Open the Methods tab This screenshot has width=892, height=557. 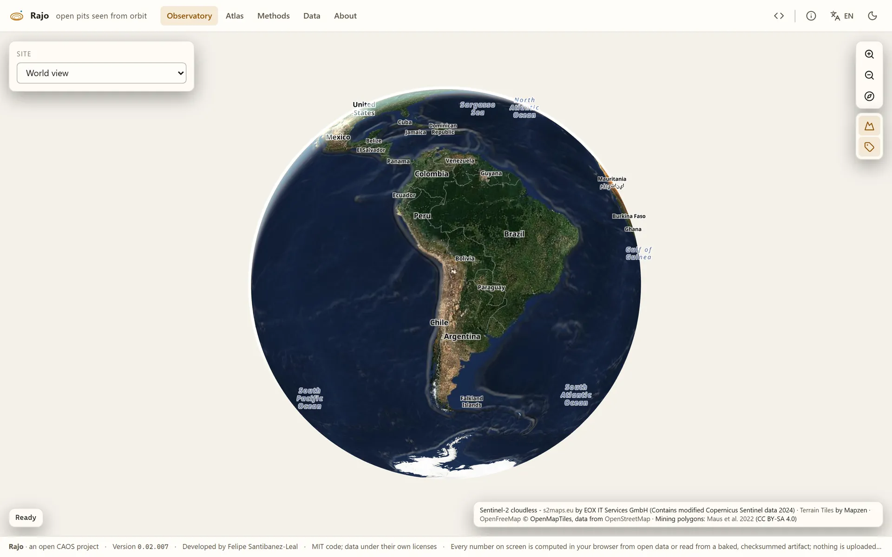tap(273, 16)
